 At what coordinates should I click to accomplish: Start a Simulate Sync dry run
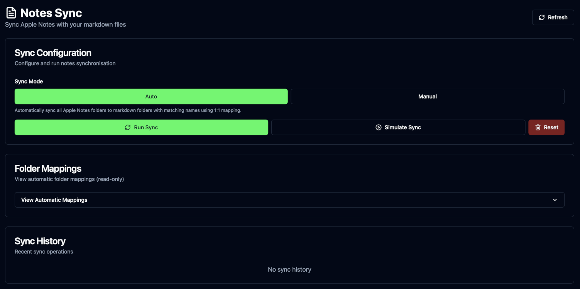click(398, 127)
